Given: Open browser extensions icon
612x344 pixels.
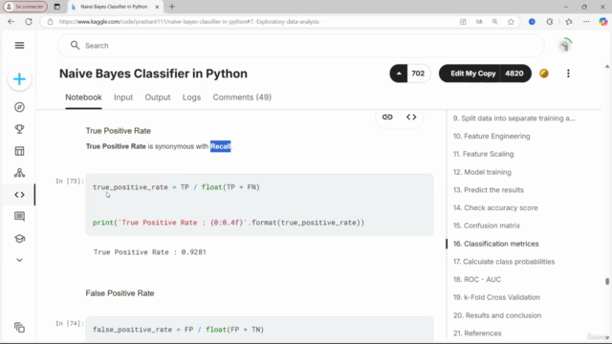Looking at the screenshot, I should pyautogui.click(x=550, y=22).
